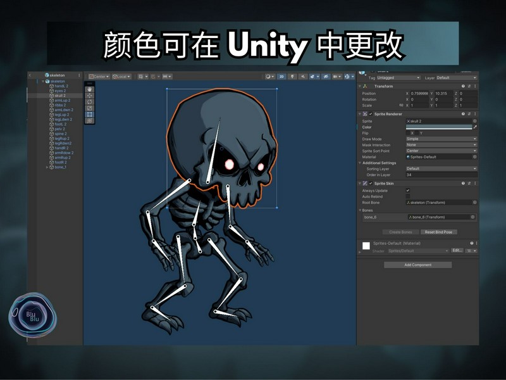Select the Rect transform tool
This screenshot has width=506, height=380.
90,115
